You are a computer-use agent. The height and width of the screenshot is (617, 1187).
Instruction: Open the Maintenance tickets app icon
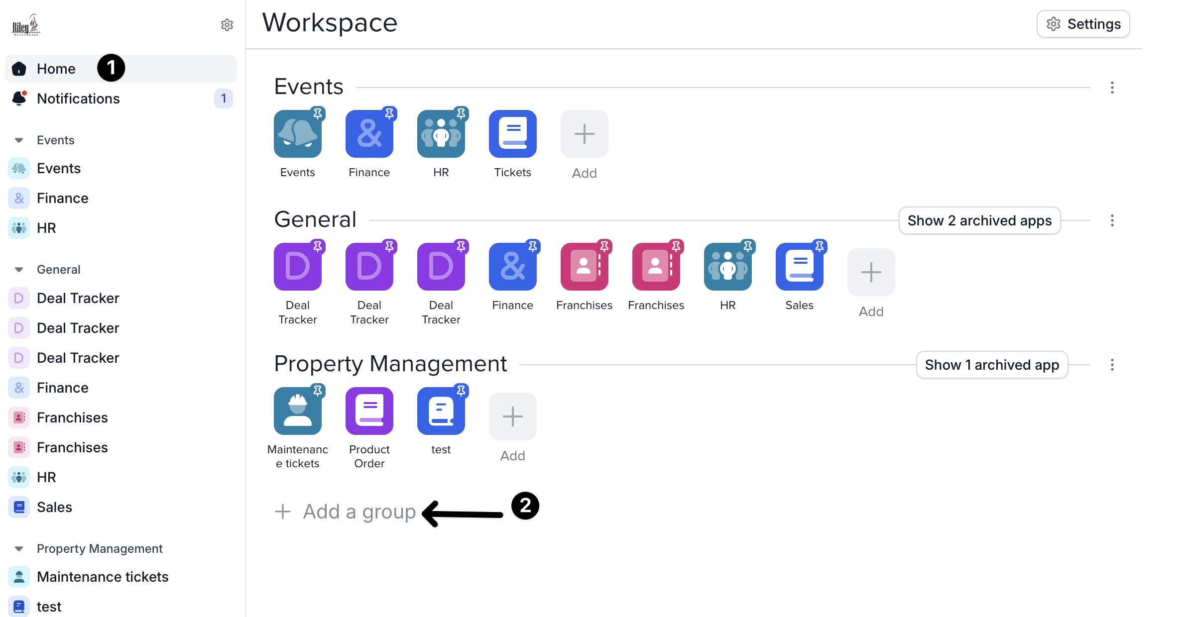click(x=297, y=411)
